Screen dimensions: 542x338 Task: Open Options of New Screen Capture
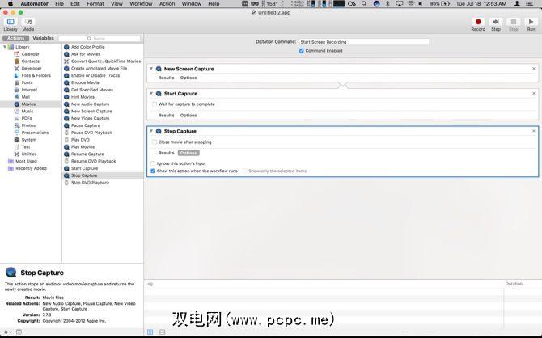click(x=188, y=78)
